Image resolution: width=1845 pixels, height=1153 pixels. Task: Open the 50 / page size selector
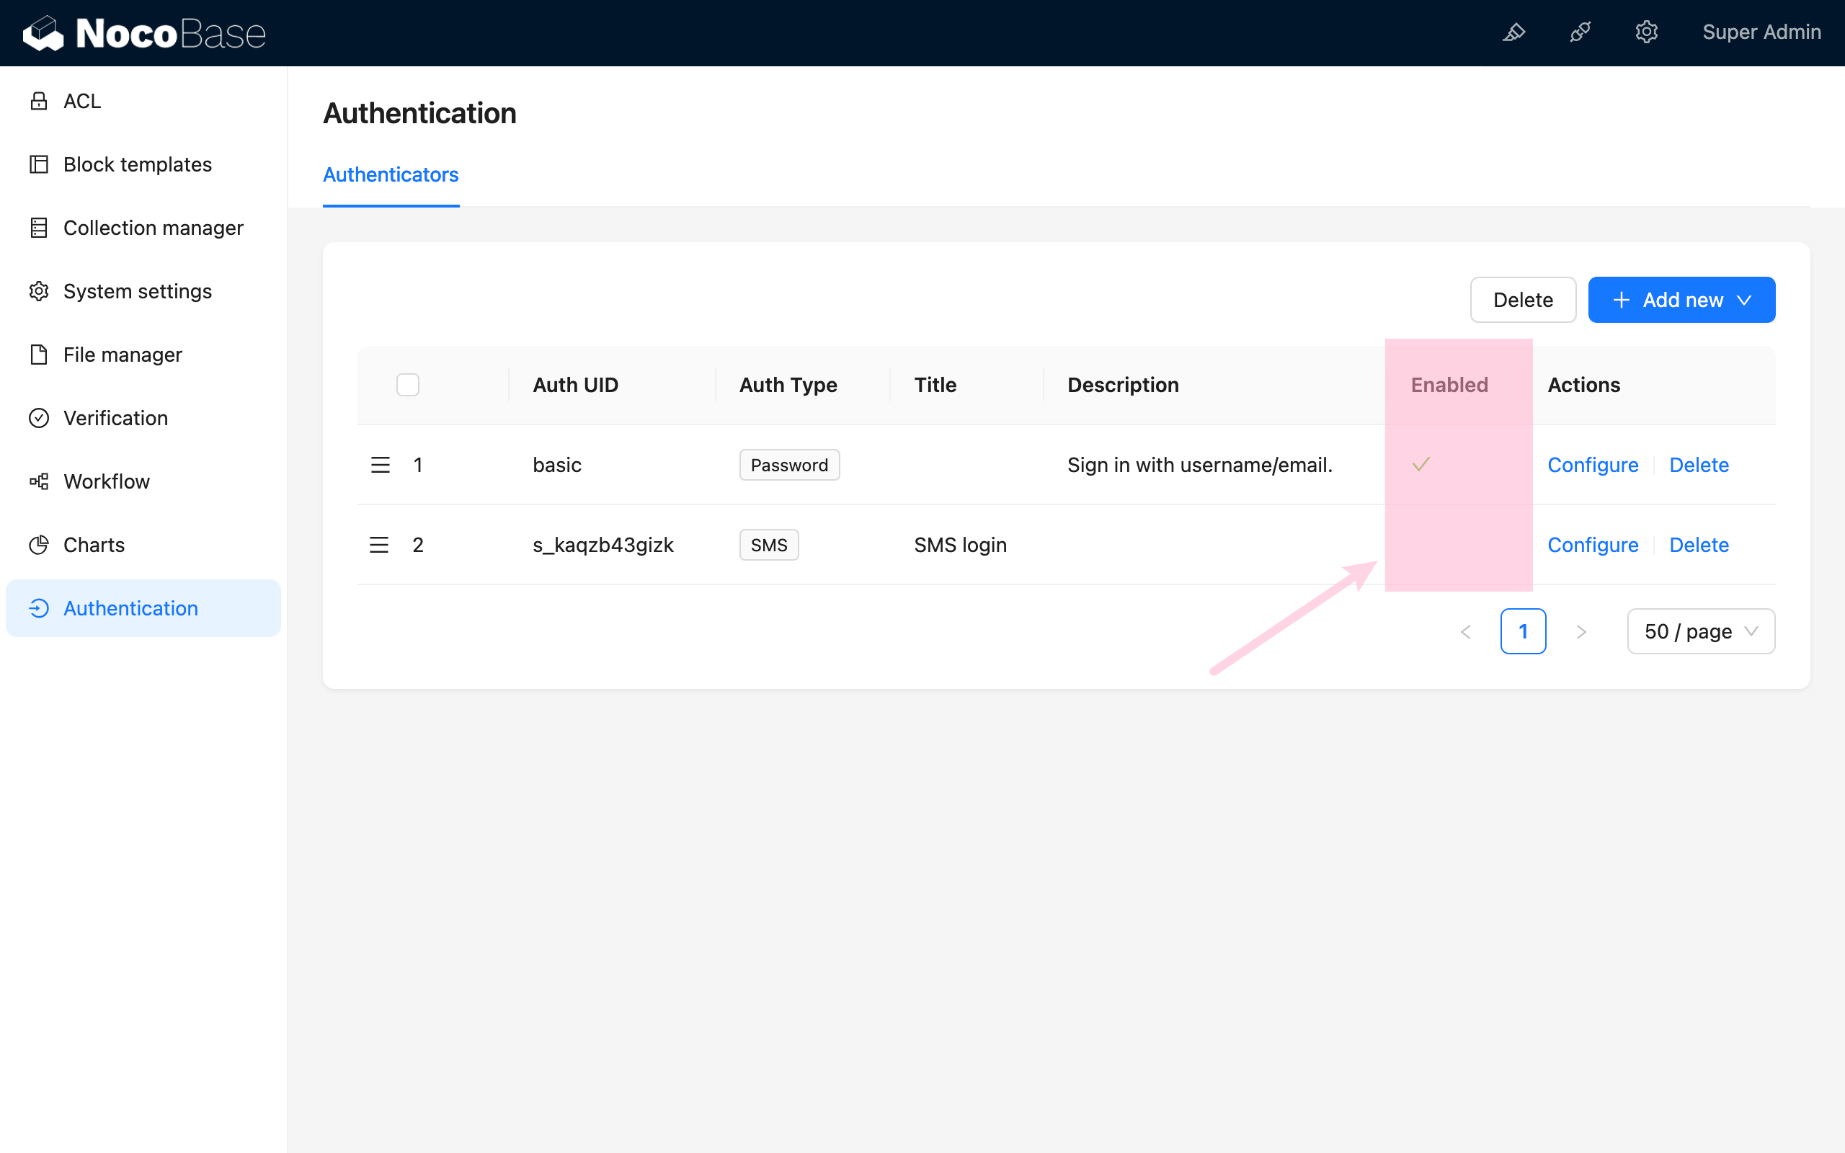(x=1700, y=631)
